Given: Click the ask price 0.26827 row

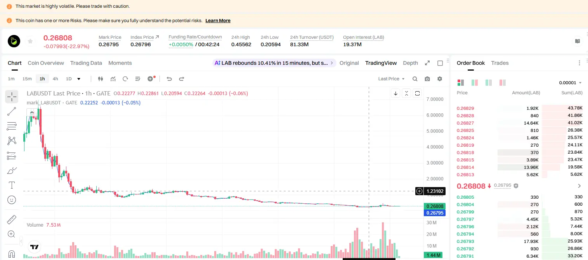Looking at the screenshot, I should 519,123.
